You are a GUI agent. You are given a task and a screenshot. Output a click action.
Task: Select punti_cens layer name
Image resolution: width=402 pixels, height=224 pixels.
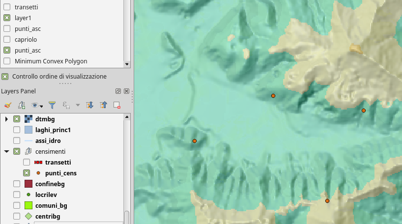point(61,173)
